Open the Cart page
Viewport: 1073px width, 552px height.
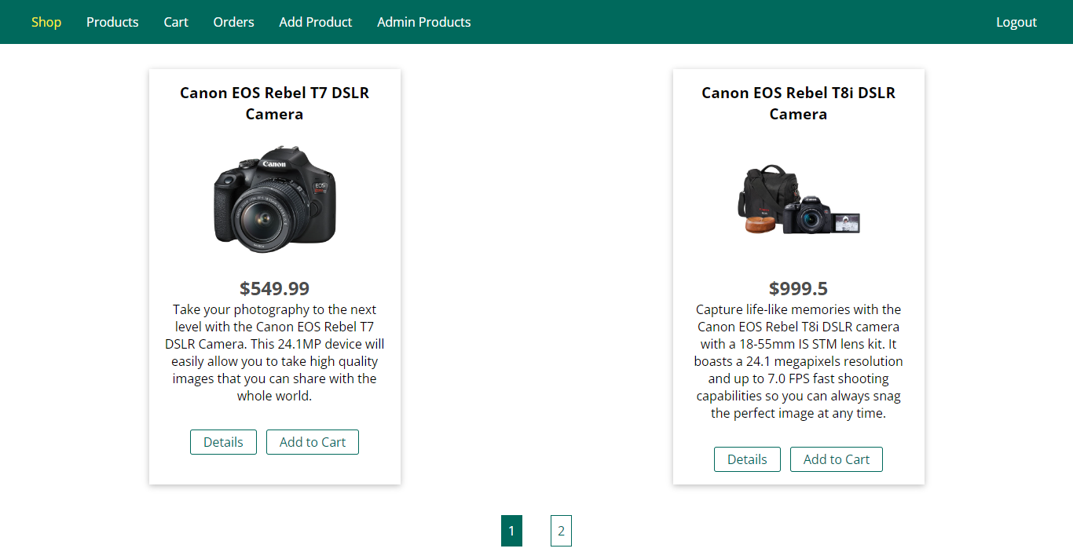coord(175,22)
